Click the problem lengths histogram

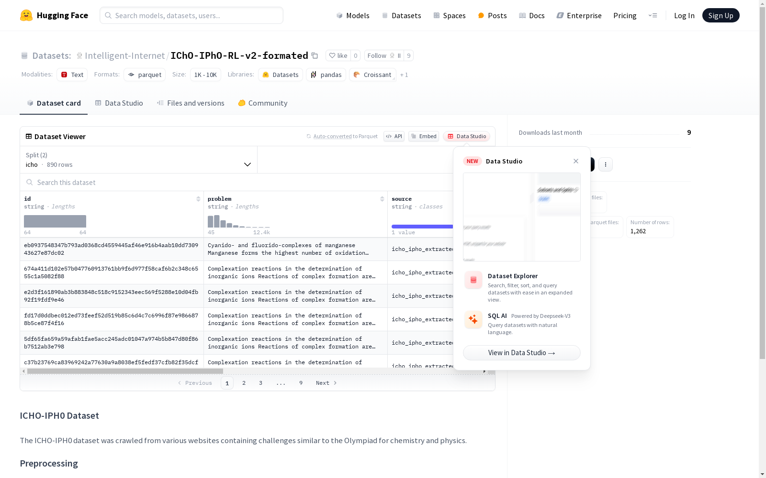tap(239, 221)
